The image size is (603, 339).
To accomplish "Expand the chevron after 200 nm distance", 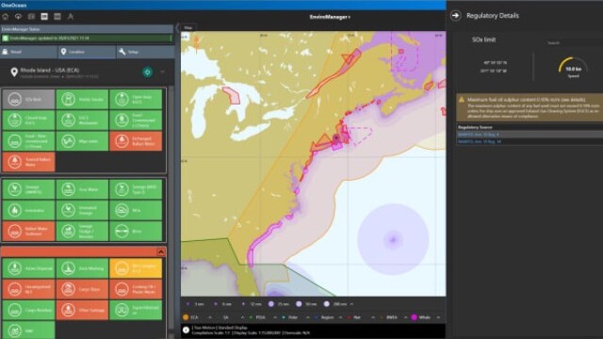I will [x=351, y=304].
